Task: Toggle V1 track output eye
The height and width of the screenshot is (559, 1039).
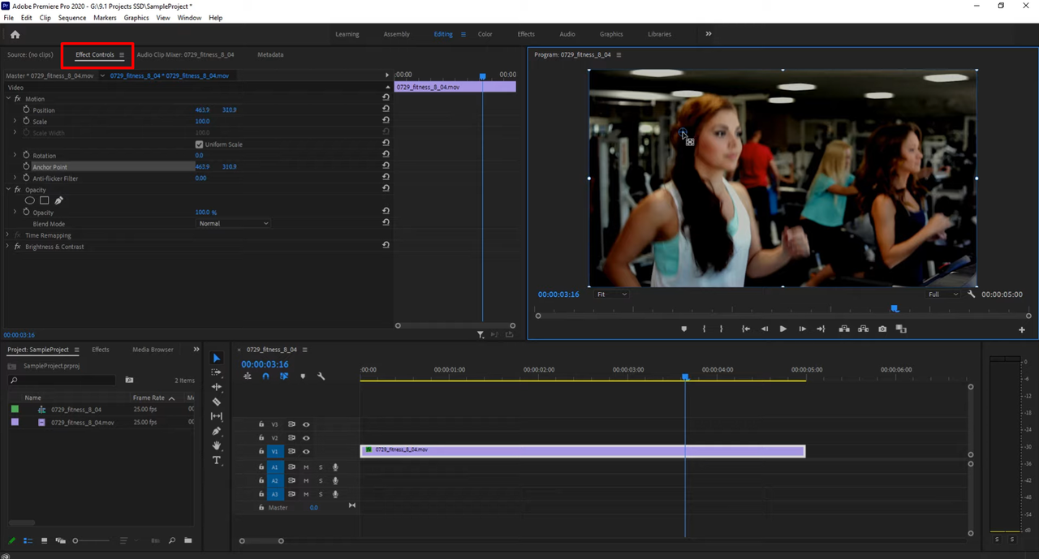Action: click(306, 451)
